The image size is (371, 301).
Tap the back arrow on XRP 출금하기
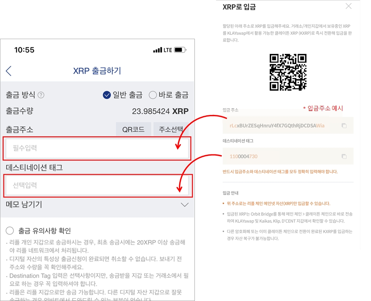[x=9, y=71]
